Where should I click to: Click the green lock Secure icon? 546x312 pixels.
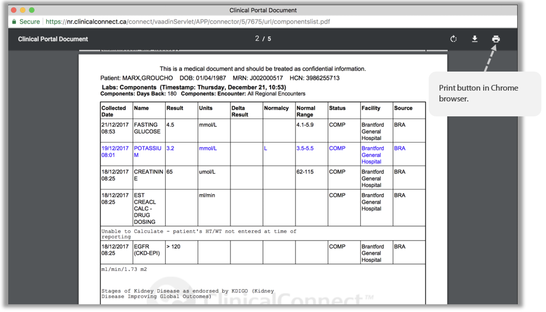14,22
